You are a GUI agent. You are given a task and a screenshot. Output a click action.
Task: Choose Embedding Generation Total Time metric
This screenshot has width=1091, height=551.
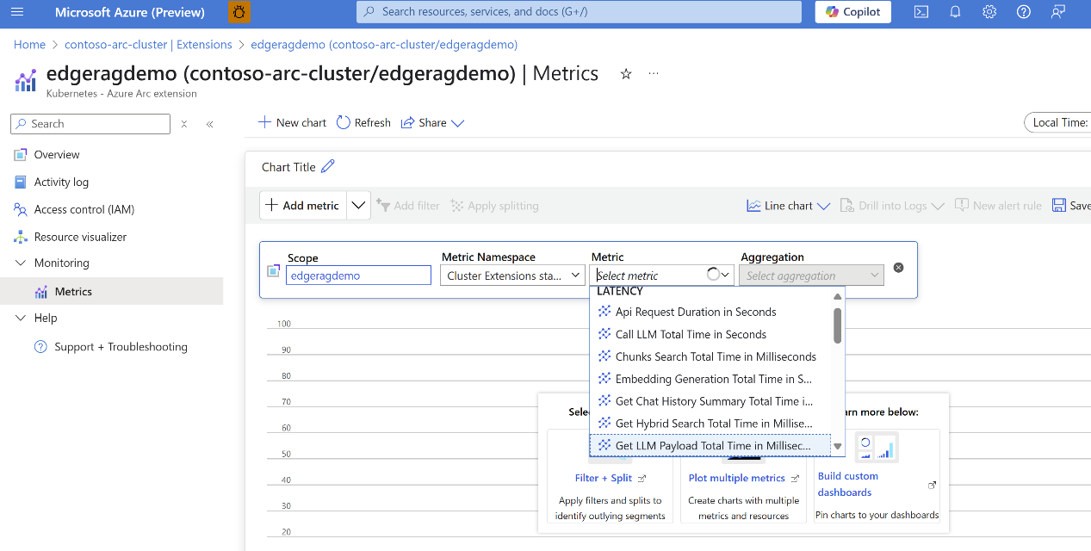pyautogui.click(x=710, y=379)
